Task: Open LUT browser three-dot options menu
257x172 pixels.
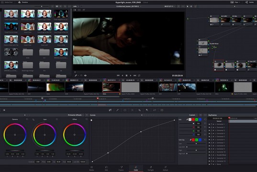Action: point(69,6)
